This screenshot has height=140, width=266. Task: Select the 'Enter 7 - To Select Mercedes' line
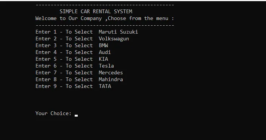tap(79, 72)
